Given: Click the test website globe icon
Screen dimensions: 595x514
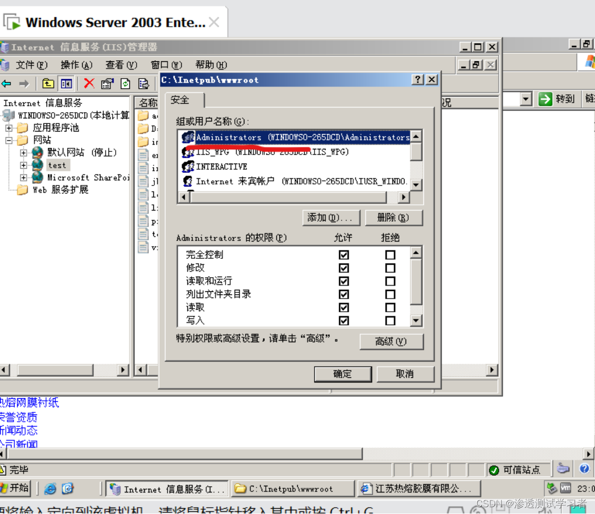Looking at the screenshot, I should 37,165.
